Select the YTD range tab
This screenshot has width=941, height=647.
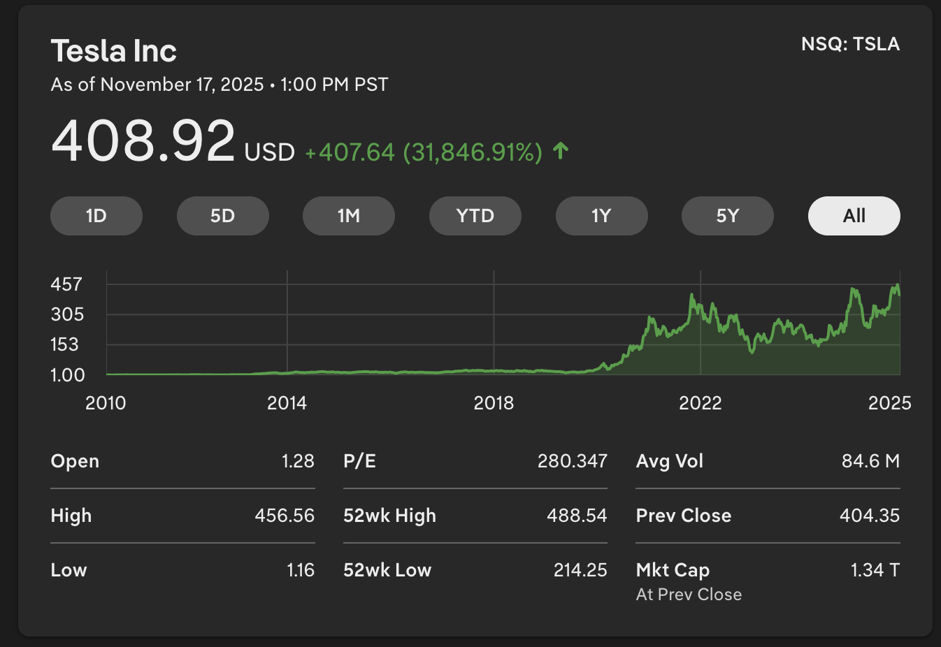coord(475,216)
